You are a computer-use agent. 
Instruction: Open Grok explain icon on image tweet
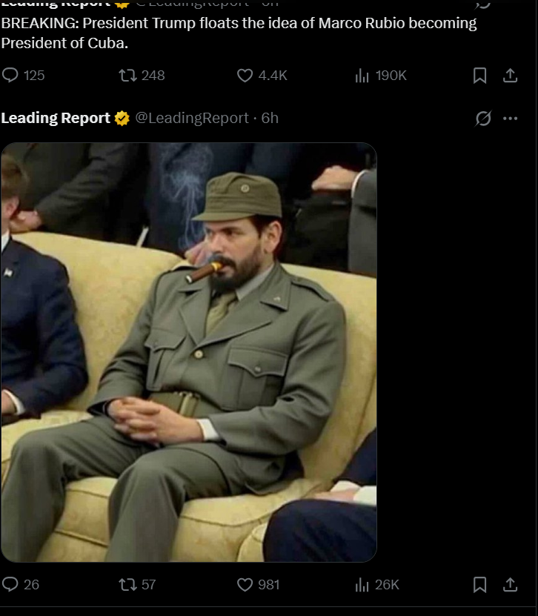click(x=483, y=118)
